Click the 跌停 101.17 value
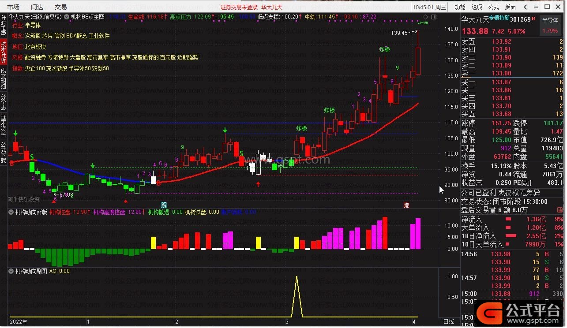The height and width of the screenshot is (328, 567). point(553,123)
